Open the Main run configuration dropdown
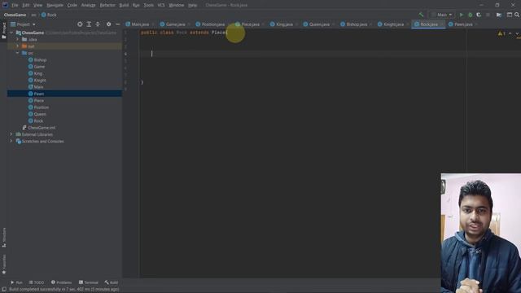 click(441, 15)
